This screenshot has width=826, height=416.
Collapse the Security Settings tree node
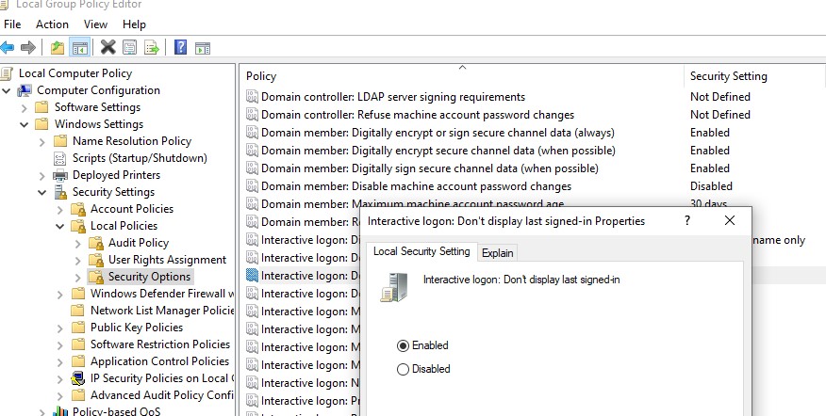[41, 192]
